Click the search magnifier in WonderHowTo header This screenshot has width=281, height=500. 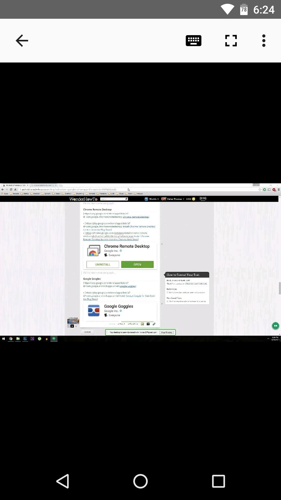pyautogui.click(x=126, y=199)
